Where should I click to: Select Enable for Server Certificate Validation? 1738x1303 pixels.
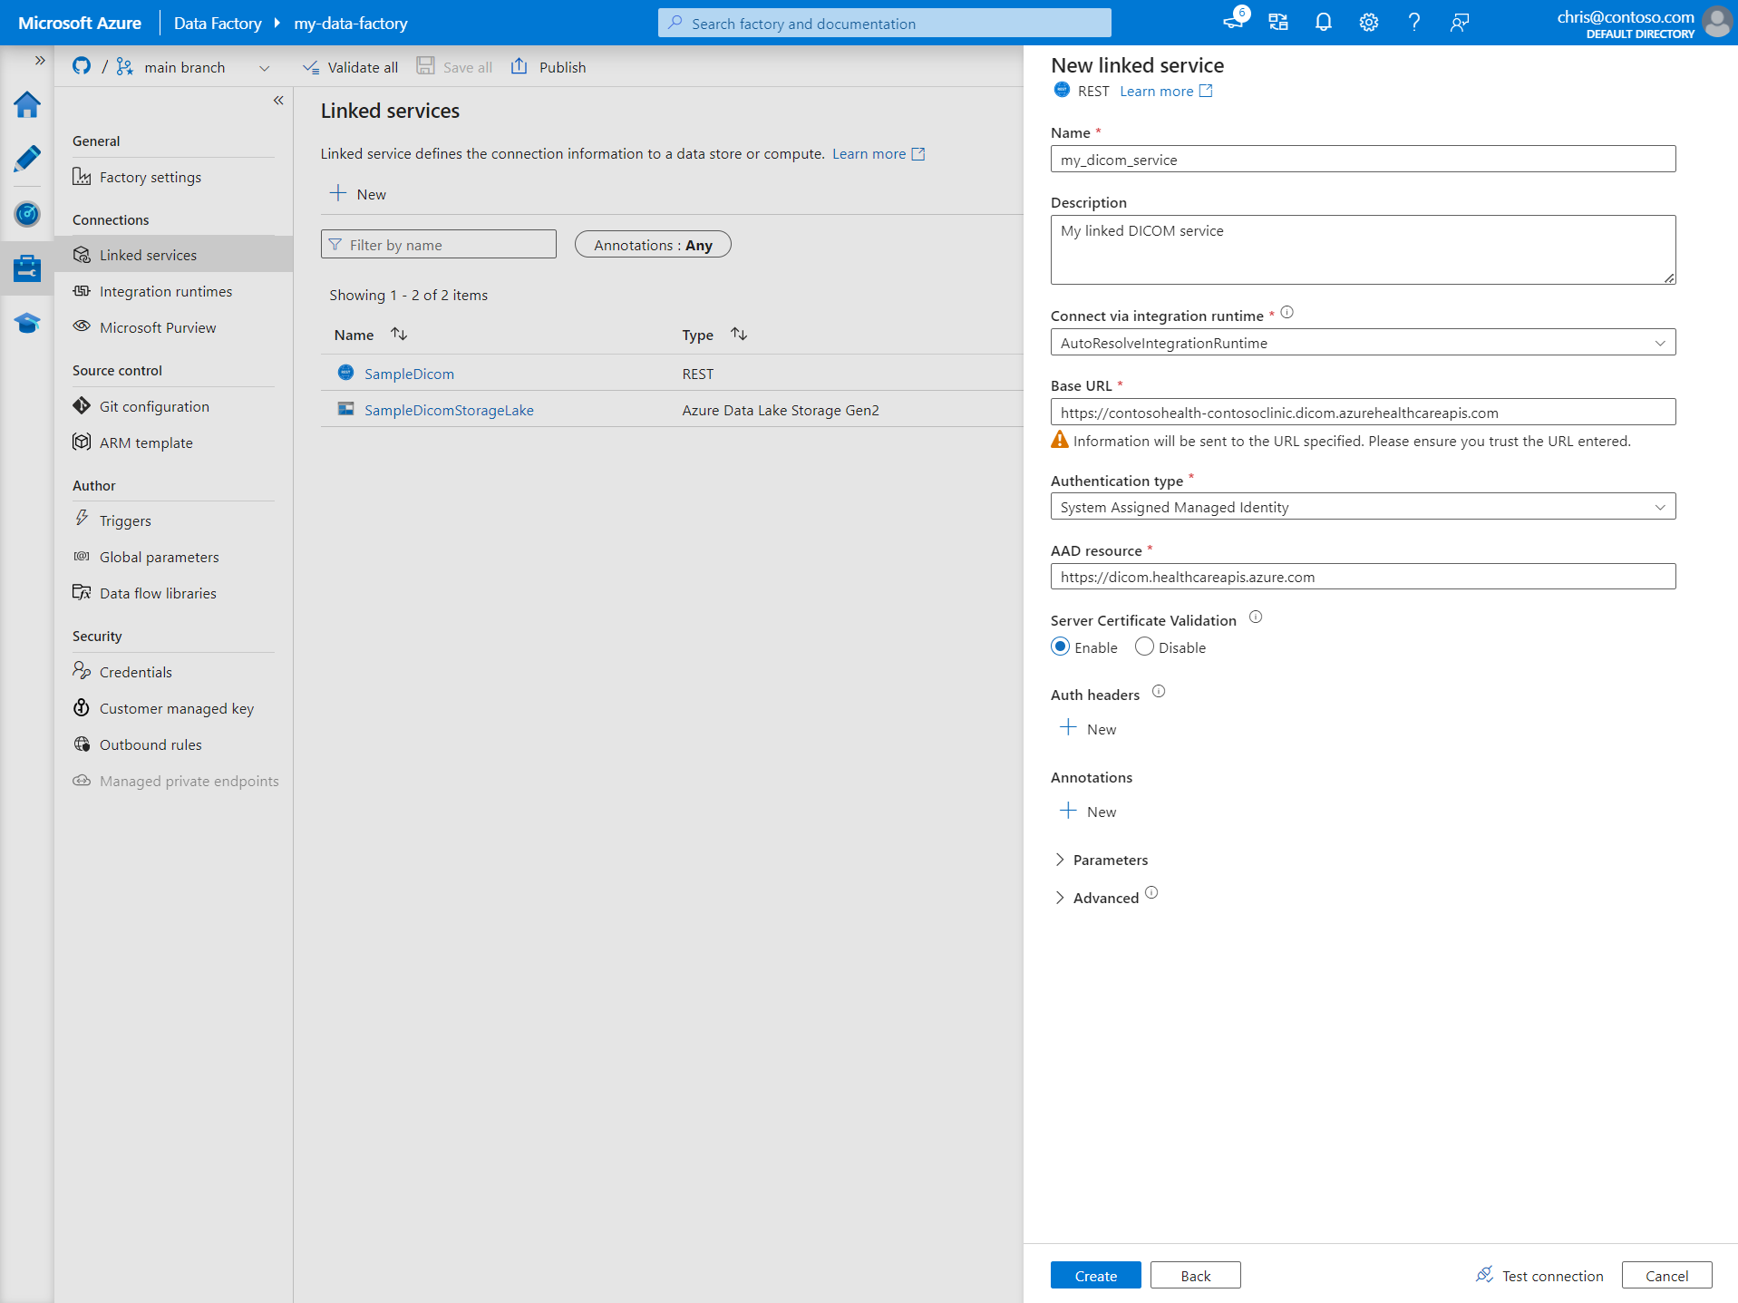click(1060, 647)
